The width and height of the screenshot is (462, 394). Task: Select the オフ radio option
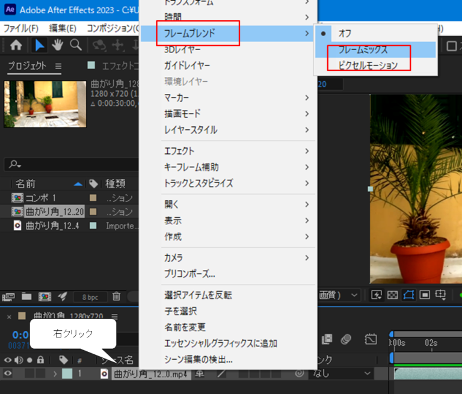[x=345, y=34]
